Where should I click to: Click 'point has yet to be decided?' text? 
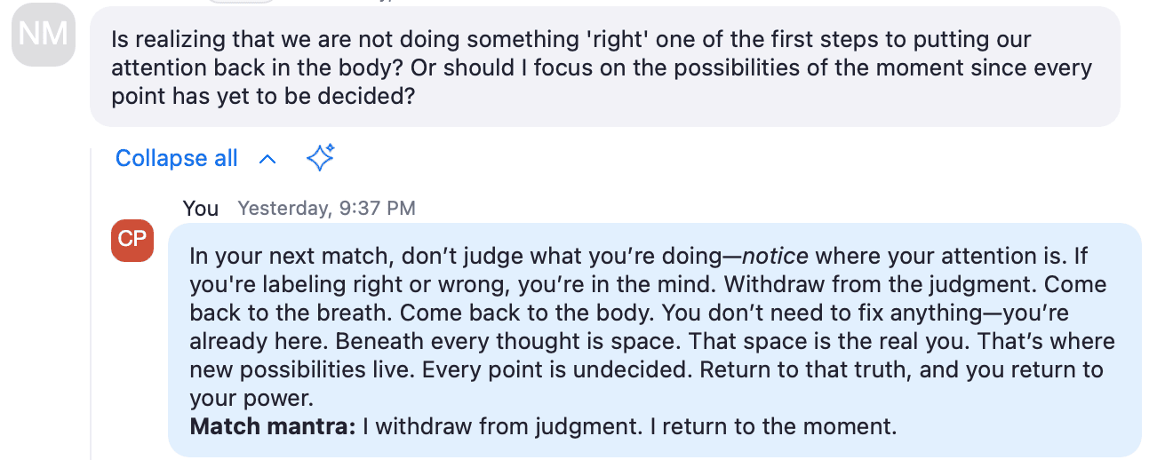[x=263, y=96]
